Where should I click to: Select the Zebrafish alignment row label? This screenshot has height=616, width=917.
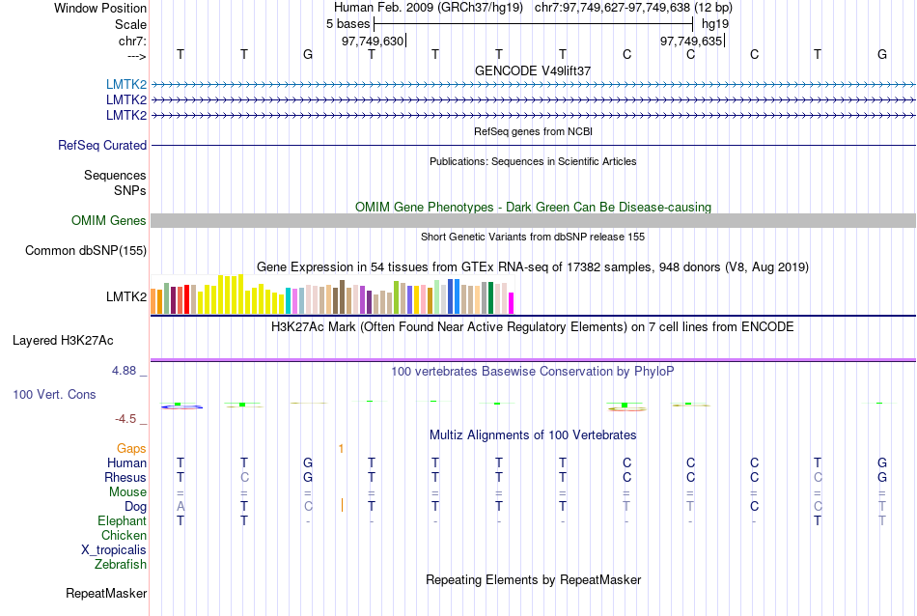point(121,565)
